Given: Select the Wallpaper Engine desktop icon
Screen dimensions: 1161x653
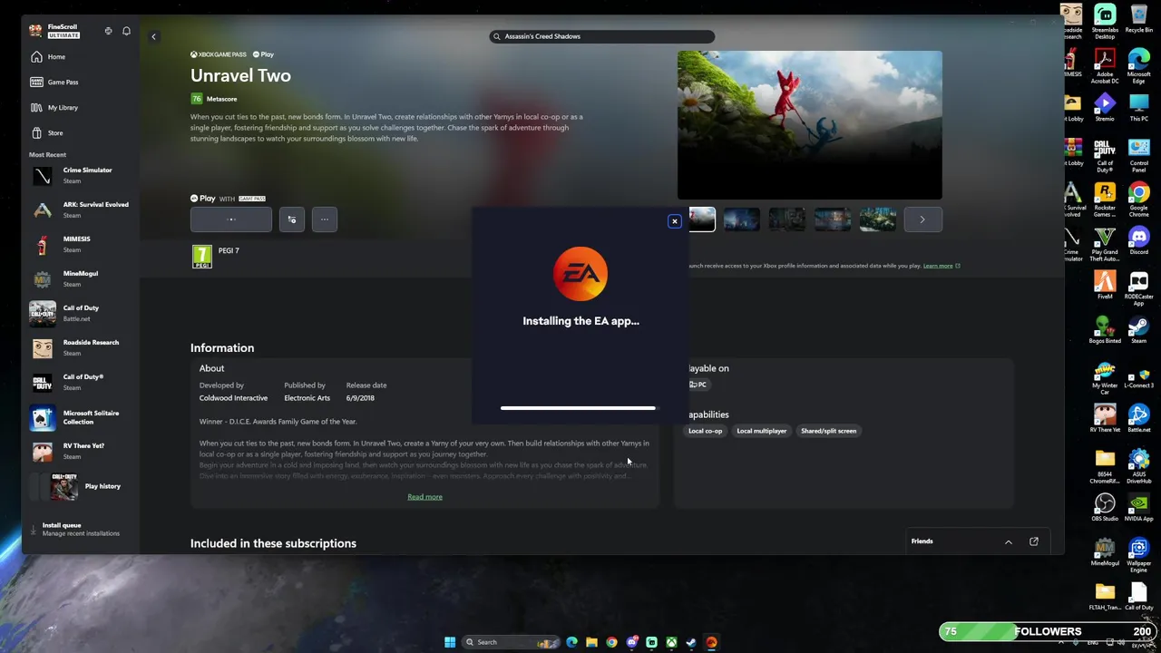Looking at the screenshot, I should point(1138,555).
